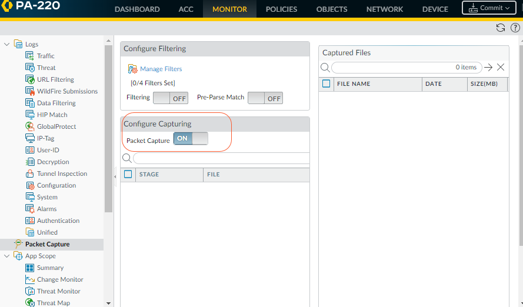523x307 pixels.
Task: Collapse the App Scope tree node
Action: [x=7, y=256]
